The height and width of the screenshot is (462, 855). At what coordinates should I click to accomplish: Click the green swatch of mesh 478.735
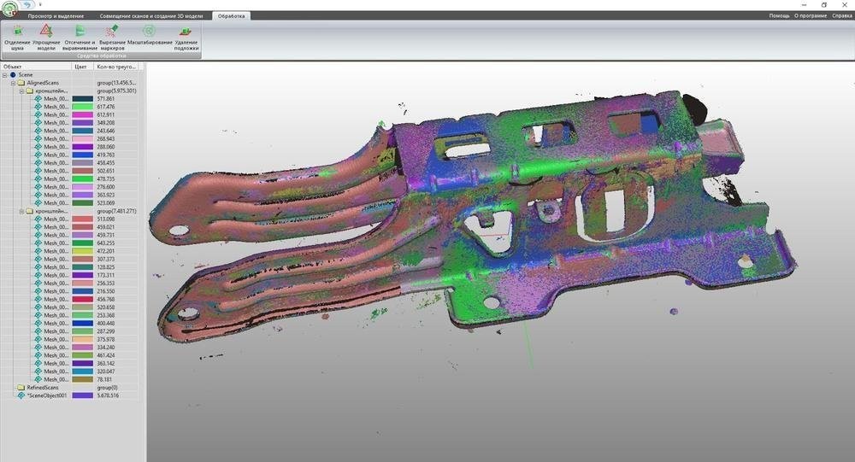[83, 178]
